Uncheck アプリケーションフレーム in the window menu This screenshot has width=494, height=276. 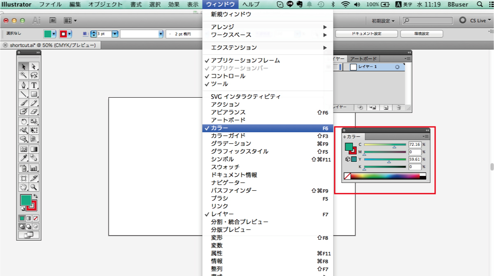[268, 60]
